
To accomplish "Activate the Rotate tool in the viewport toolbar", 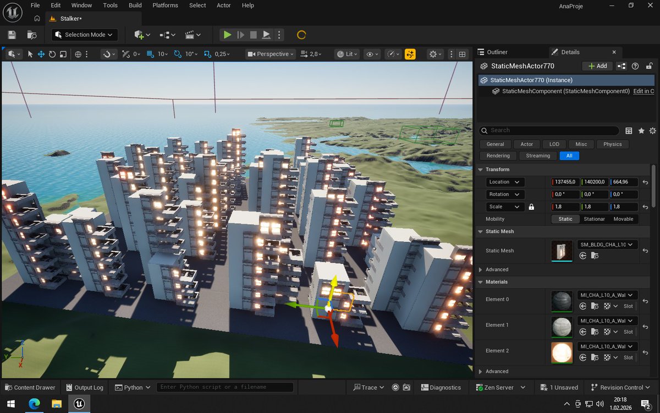I will tap(52, 54).
